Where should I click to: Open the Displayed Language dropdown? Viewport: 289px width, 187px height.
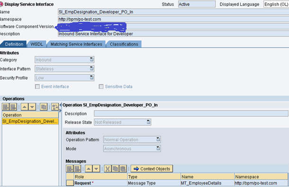coord(276,4)
